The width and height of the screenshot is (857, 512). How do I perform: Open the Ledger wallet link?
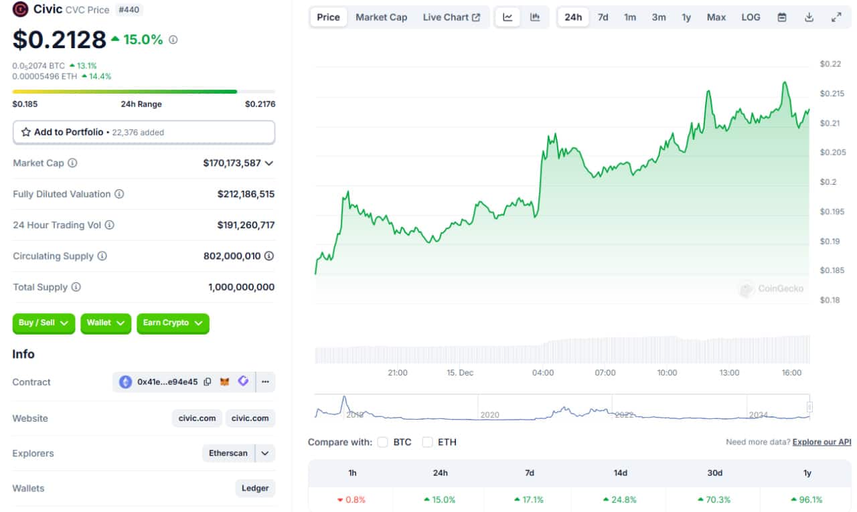pyautogui.click(x=255, y=489)
